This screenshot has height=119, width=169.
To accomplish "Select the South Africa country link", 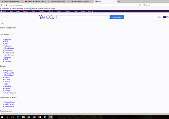I will coord(9,106).
